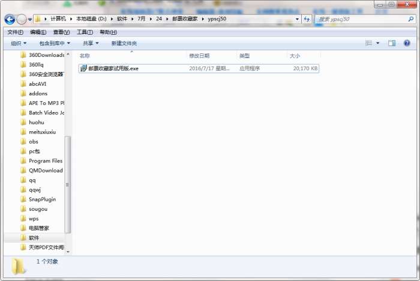Select 360安全浏览器 folder in tree
This screenshot has height=281, width=420.
(x=46, y=74)
